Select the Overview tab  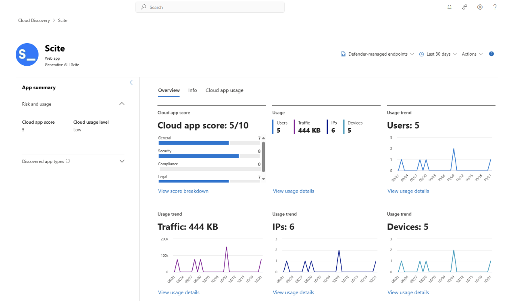(x=169, y=90)
